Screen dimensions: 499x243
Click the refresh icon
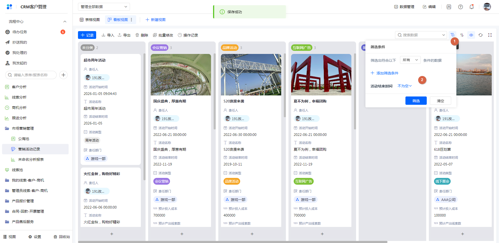(x=481, y=35)
